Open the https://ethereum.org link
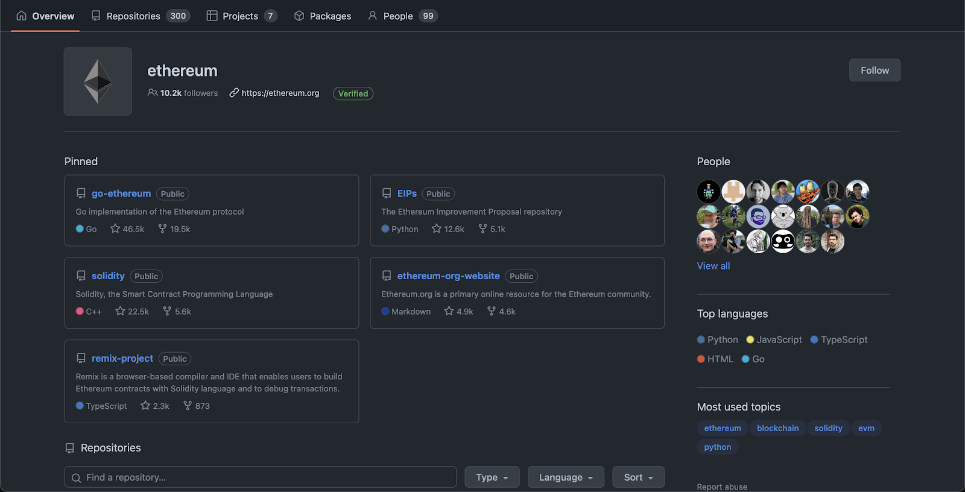Viewport: 965px width, 492px height. click(x=280, y=93)
